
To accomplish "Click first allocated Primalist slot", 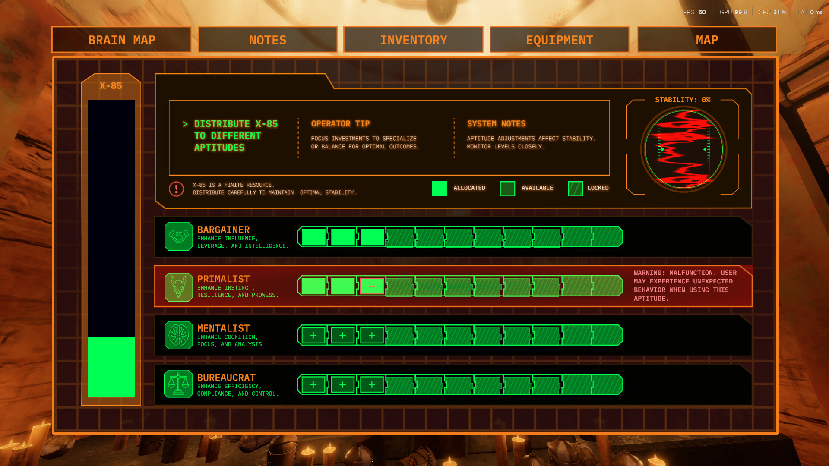I will (x=313, y=286).
